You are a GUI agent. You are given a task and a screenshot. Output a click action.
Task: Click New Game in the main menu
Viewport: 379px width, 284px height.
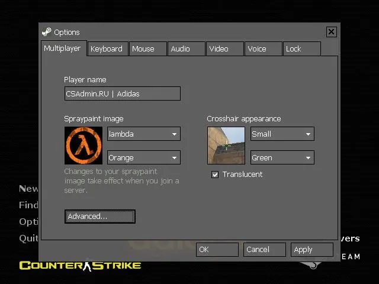point(28,188)
